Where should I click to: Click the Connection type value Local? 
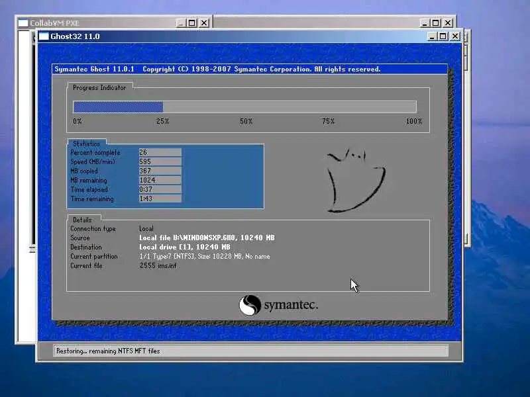click(146, 229)
